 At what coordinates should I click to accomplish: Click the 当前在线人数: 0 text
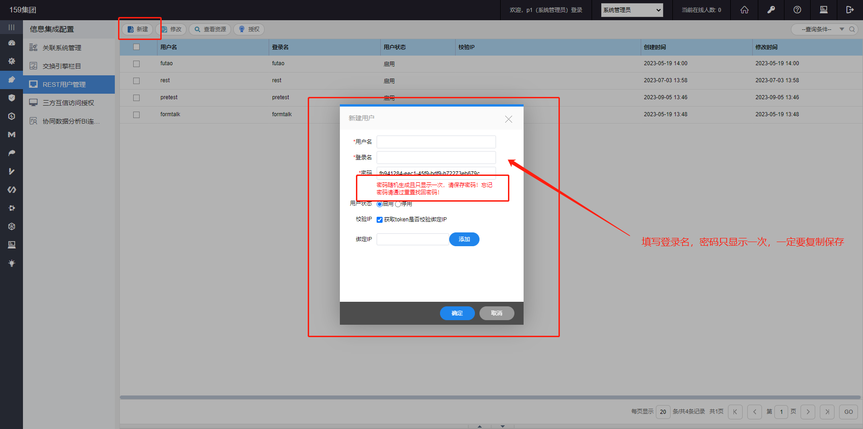(701, 10)
